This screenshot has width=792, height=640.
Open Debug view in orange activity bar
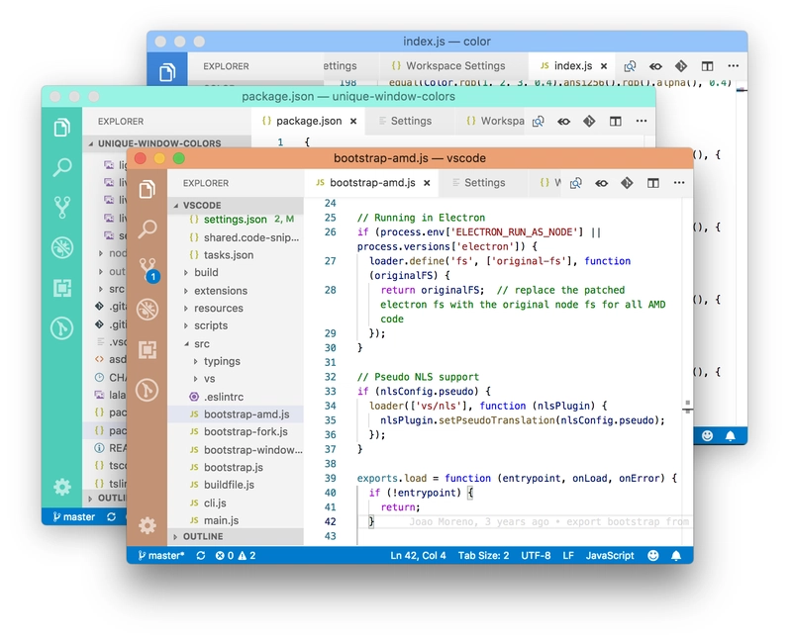click(x=148, y=310)
